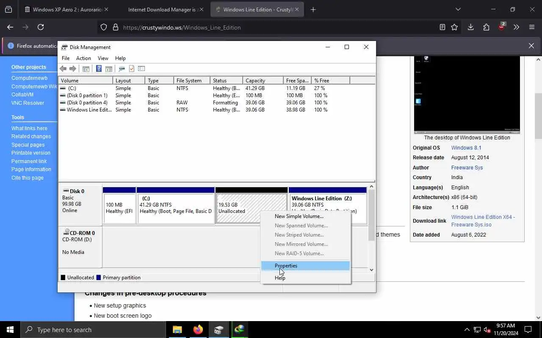Image resolution: width=542 pixels, height=338 pixels.
Task: Choose New Simple Volume from context menu
Action: [305, 216]
